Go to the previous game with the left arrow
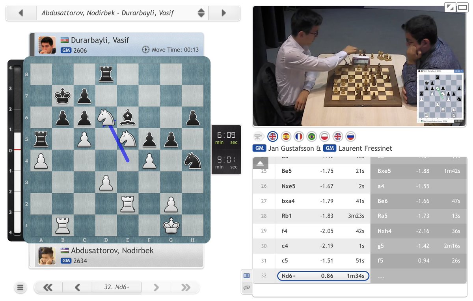Screen dimensions: 473x301 click(20, 13)
